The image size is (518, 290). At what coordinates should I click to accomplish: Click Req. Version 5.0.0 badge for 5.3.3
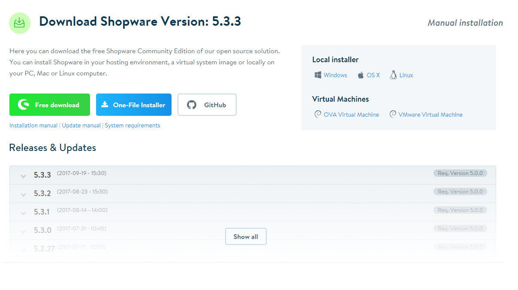pos(460,173)
